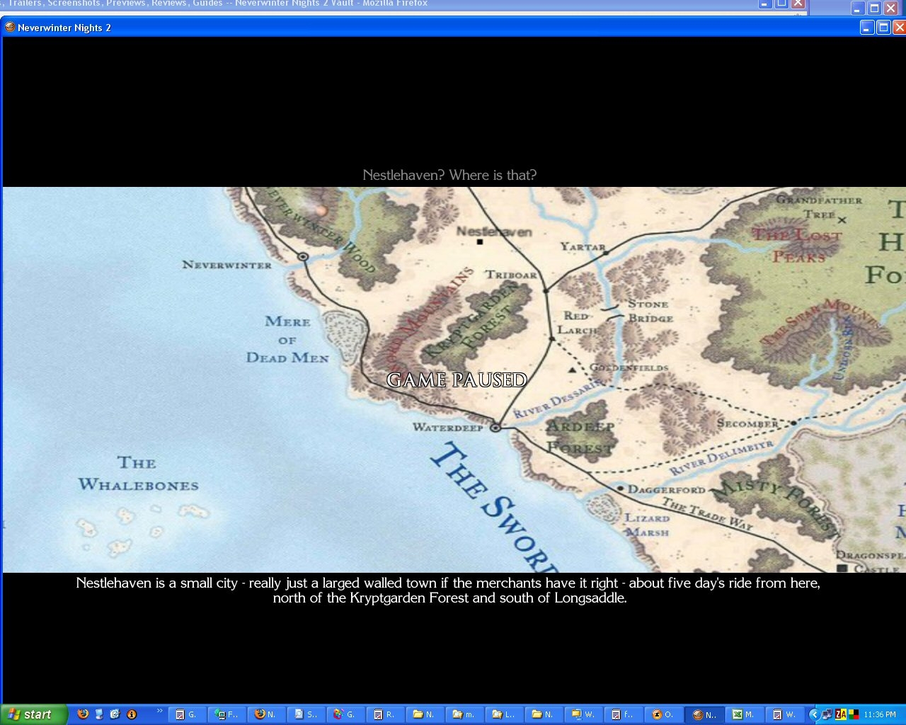Click the orange info quick launch icon
Screen dimensions: 906x725
pos(131,714)
